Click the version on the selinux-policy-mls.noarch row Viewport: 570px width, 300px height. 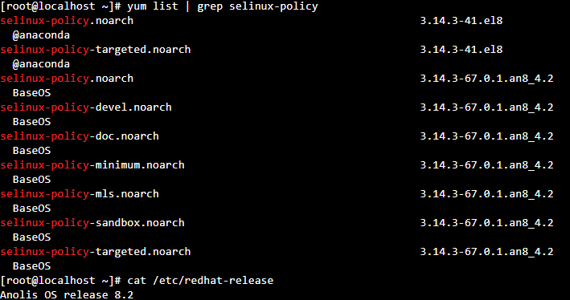click(x=486, y=193)
